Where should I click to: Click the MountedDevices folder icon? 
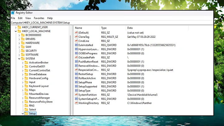pyautogui.click(x=26, y=94)
